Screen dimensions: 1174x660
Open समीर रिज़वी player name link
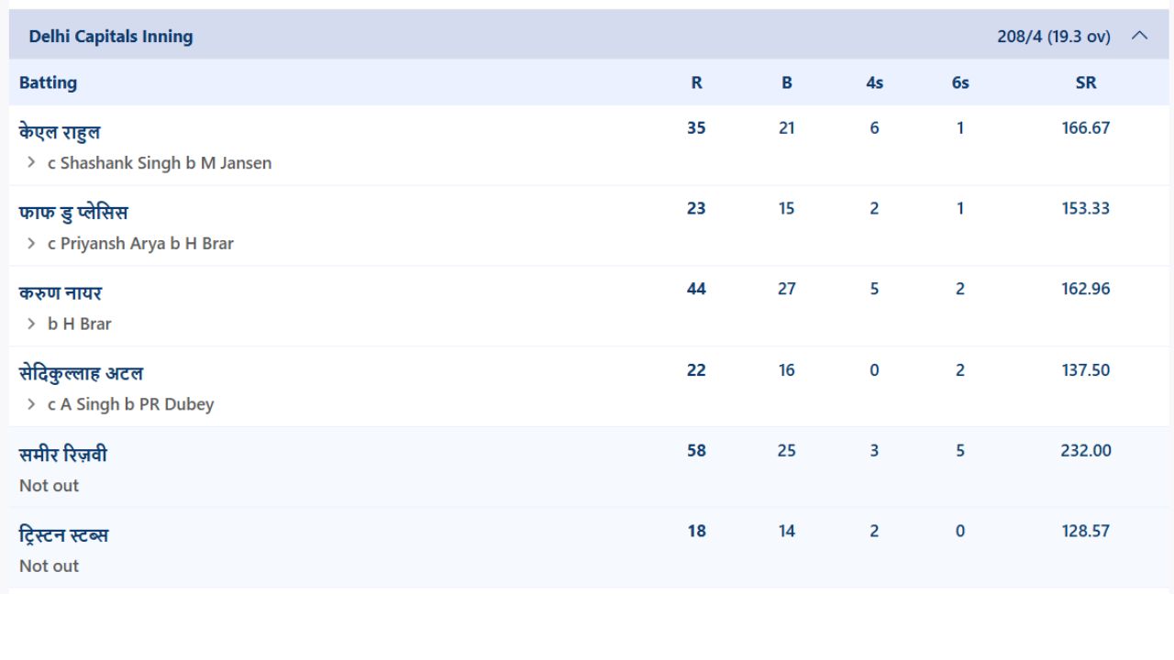point(63,455)
